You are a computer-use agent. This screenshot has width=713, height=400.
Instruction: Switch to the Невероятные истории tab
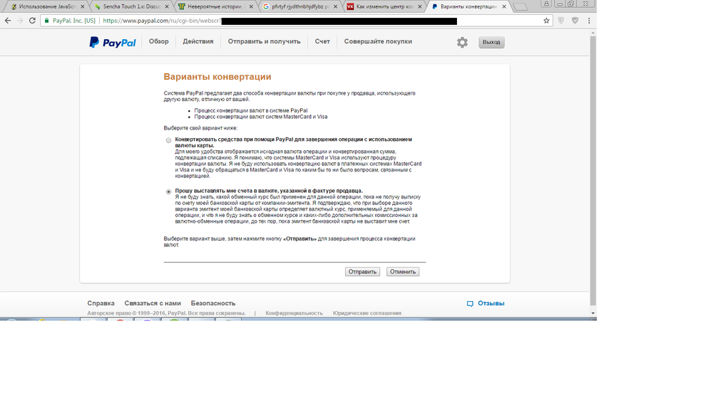[215, 7]
